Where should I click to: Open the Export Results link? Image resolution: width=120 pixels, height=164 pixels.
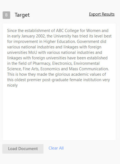tap(102, 14)
